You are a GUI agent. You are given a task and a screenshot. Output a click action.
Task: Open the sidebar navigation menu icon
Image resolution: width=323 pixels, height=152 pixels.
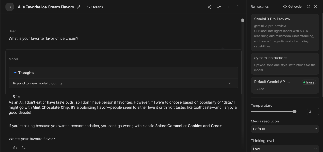pos(9,7)
